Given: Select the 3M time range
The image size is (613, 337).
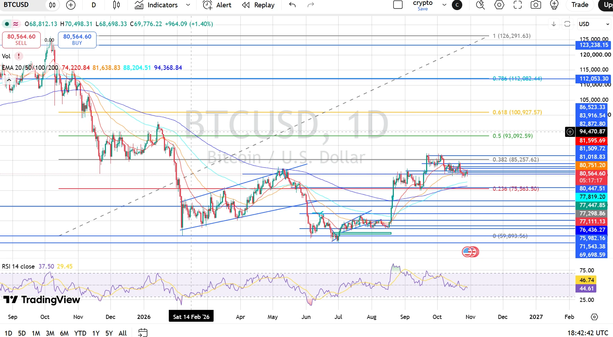Looking at the screenshot, I should [50, 333].
